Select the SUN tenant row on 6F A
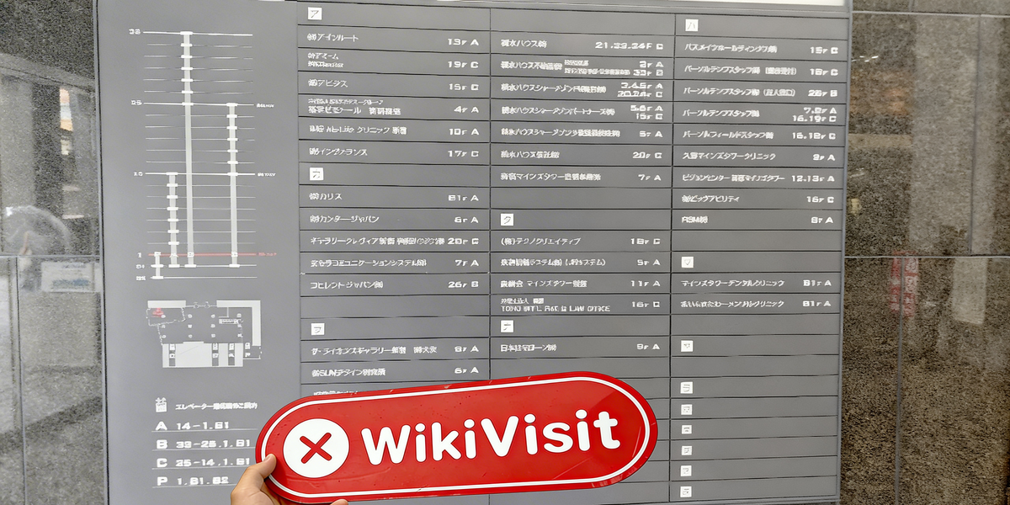1010x505 pixels. point(393,370)
